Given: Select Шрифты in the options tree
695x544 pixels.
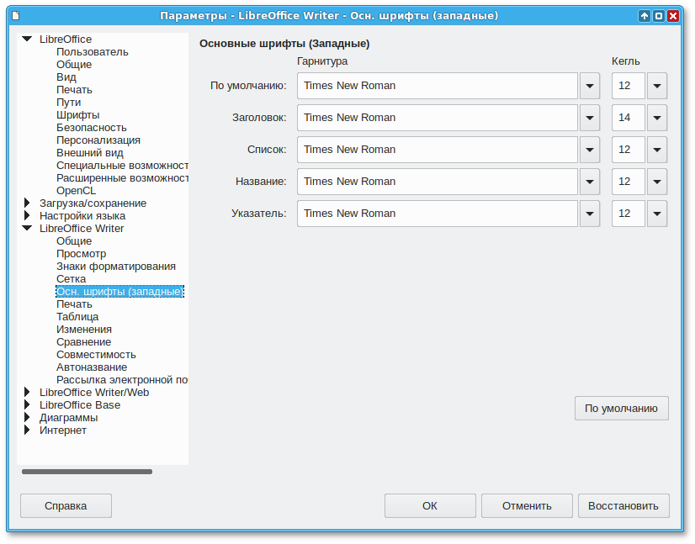Looking at the screenshot, I should pos(77,114).
